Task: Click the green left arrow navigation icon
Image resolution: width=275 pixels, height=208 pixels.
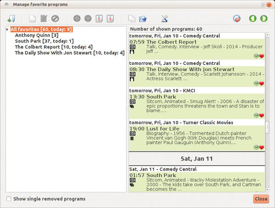Action: click(253, 19)
